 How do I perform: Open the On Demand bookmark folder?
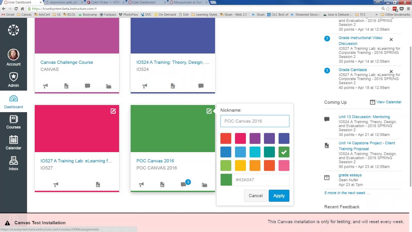(x=165, y=15)
